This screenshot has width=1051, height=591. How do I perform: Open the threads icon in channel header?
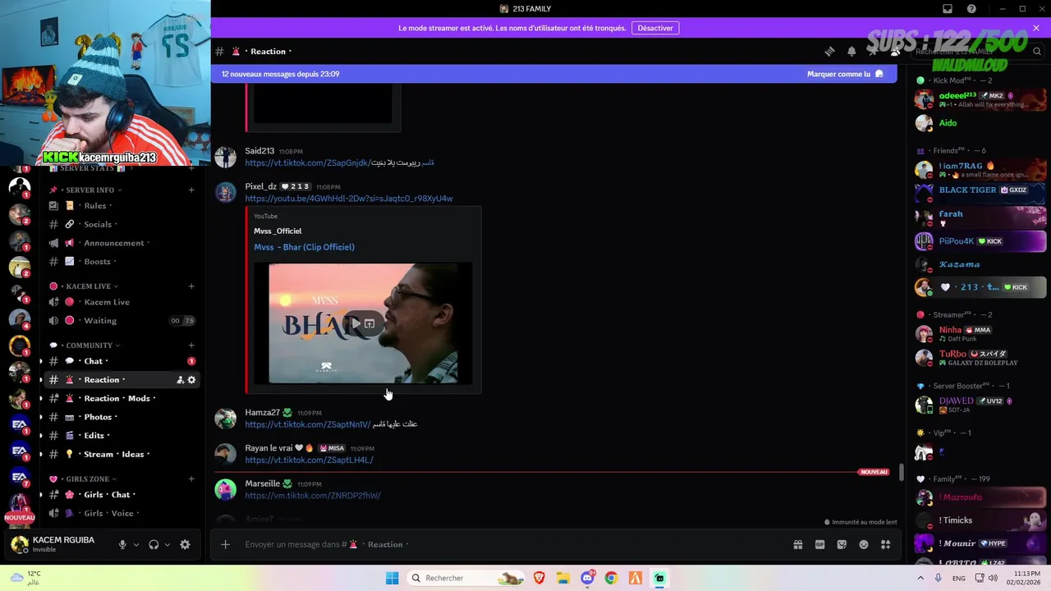tap(829, 51)
